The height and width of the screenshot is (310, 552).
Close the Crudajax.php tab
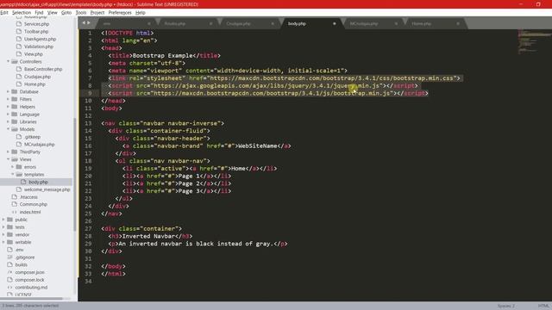point(273,23)
